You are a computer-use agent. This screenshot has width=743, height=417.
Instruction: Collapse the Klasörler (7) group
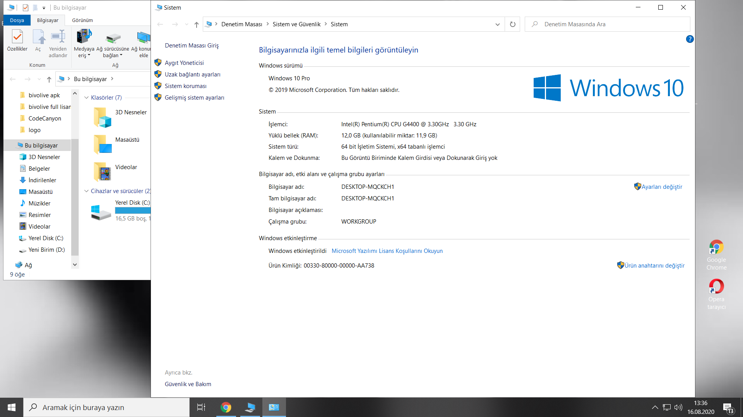click(86, 98)
